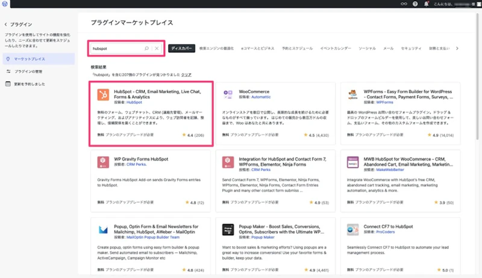Click the page vertical scrollbar
Screen dimensions: 482x278
coord(477,77)
